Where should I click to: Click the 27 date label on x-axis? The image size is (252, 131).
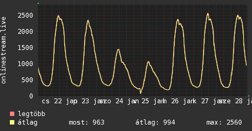click(205, 101)
